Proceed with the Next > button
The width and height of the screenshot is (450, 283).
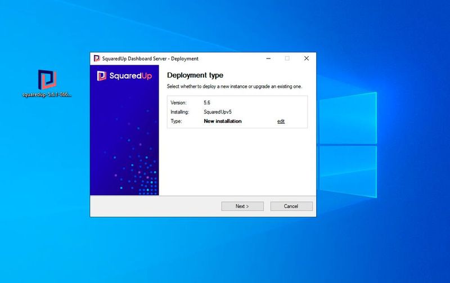pos(242,206)
